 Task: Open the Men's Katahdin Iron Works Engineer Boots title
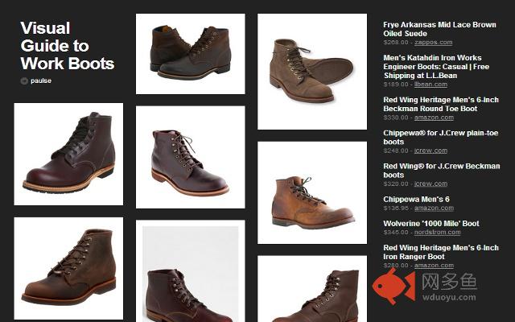pos(436,67)
